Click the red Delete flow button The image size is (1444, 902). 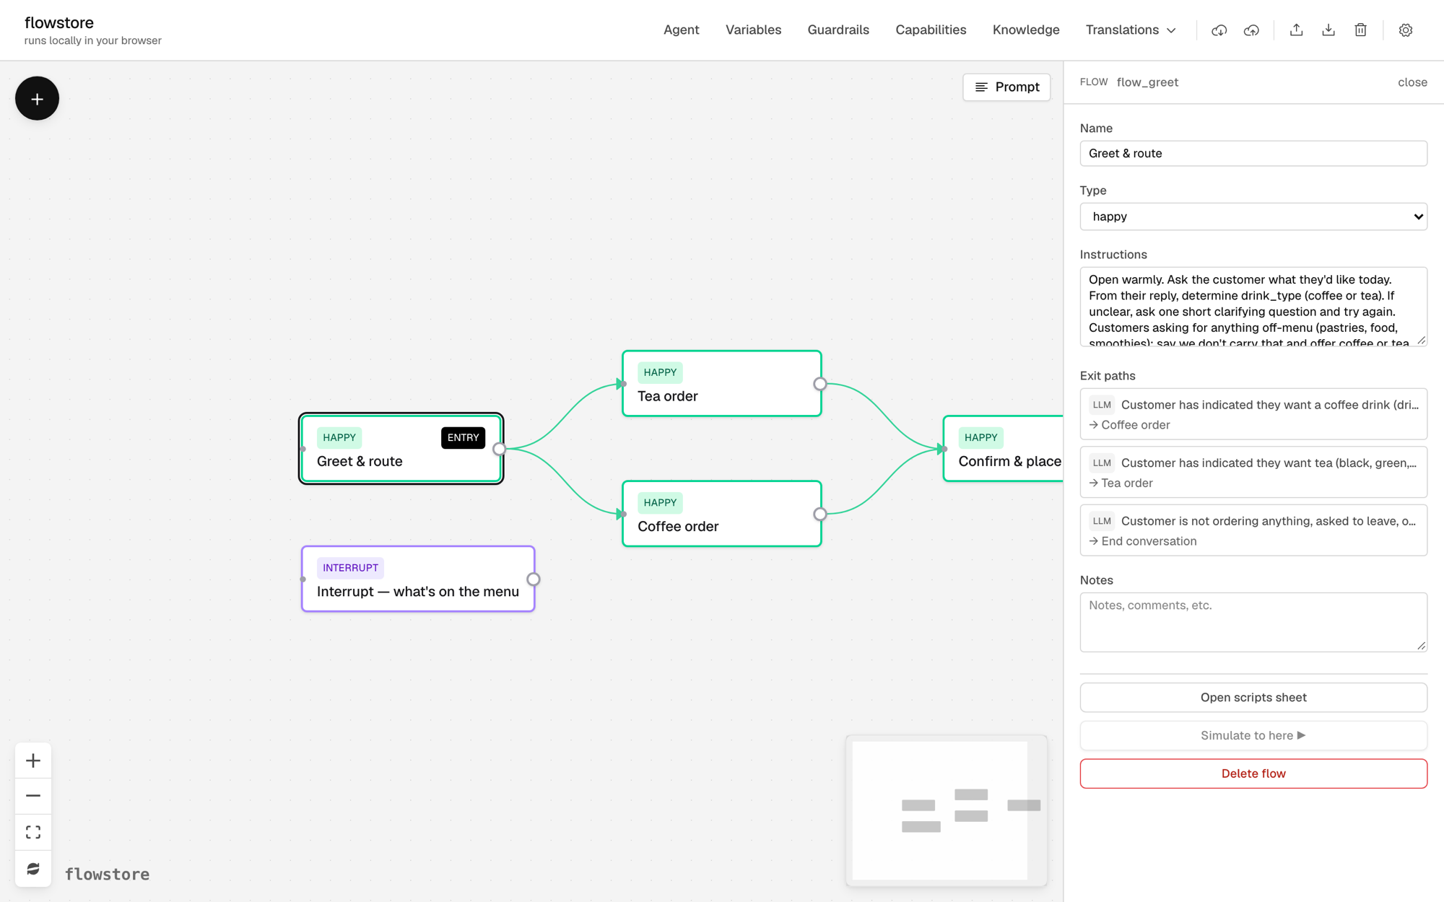(1253, 774)
